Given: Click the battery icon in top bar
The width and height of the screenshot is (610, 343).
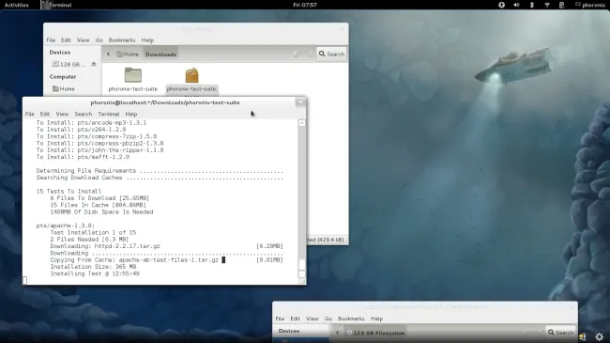Looking at the screenshot, I should click(561, 5).
